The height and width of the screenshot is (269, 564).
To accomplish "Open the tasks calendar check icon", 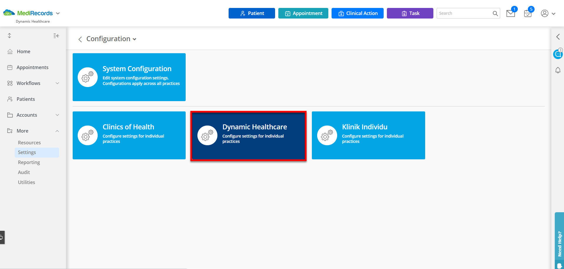I will [x=528, y=14].
